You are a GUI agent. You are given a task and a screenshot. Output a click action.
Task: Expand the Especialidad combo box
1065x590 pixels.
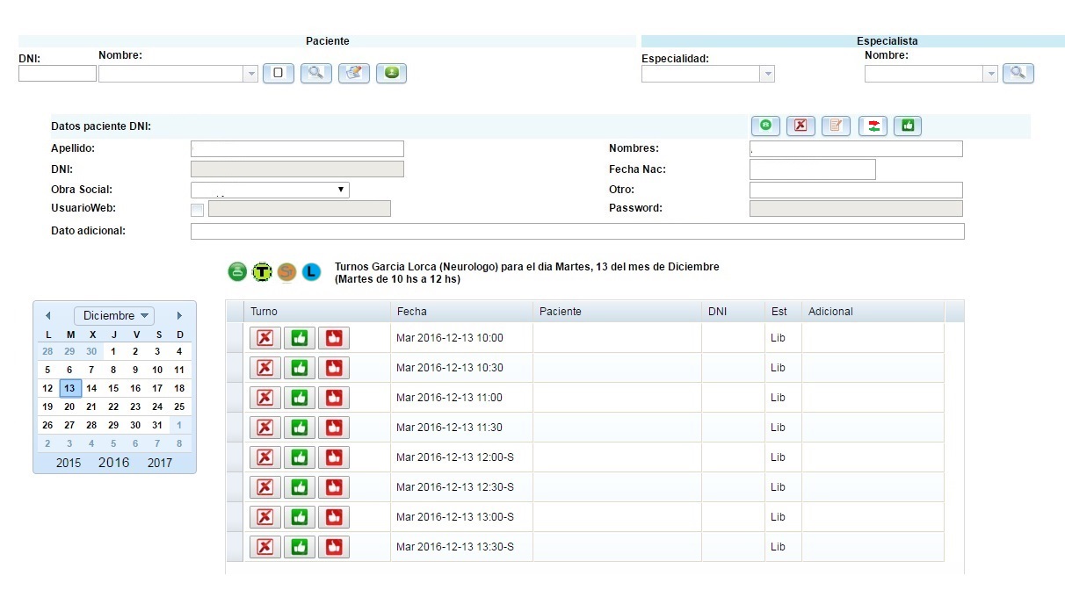point(768,75)
